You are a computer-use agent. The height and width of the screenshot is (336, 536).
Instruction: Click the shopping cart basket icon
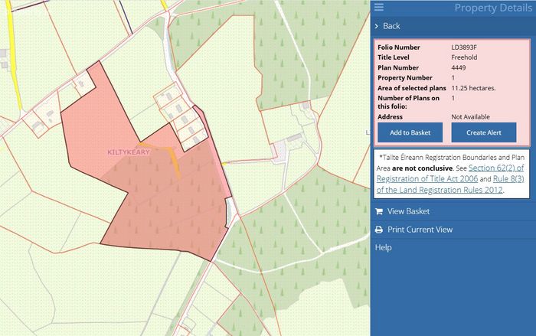click(379, 211)
